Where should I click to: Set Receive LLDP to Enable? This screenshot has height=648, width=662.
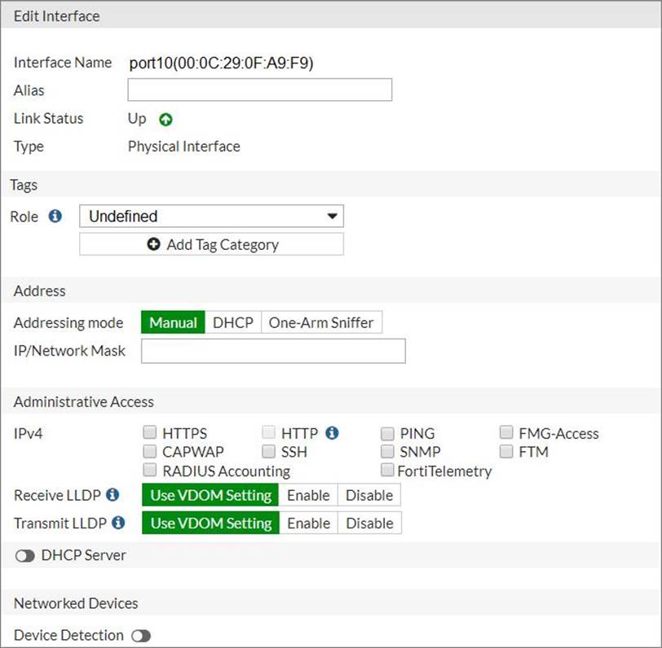308,495
